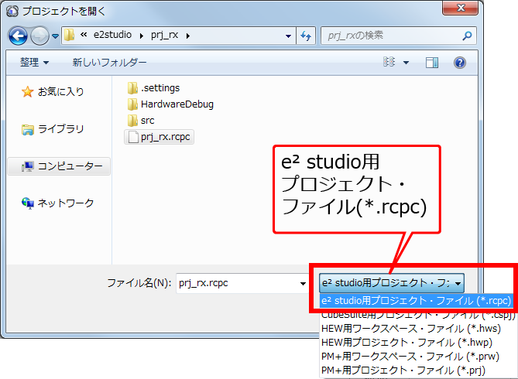Screen dimensions: 518x379
Task: Click the help question mark icon
Action: pos(460,63)
